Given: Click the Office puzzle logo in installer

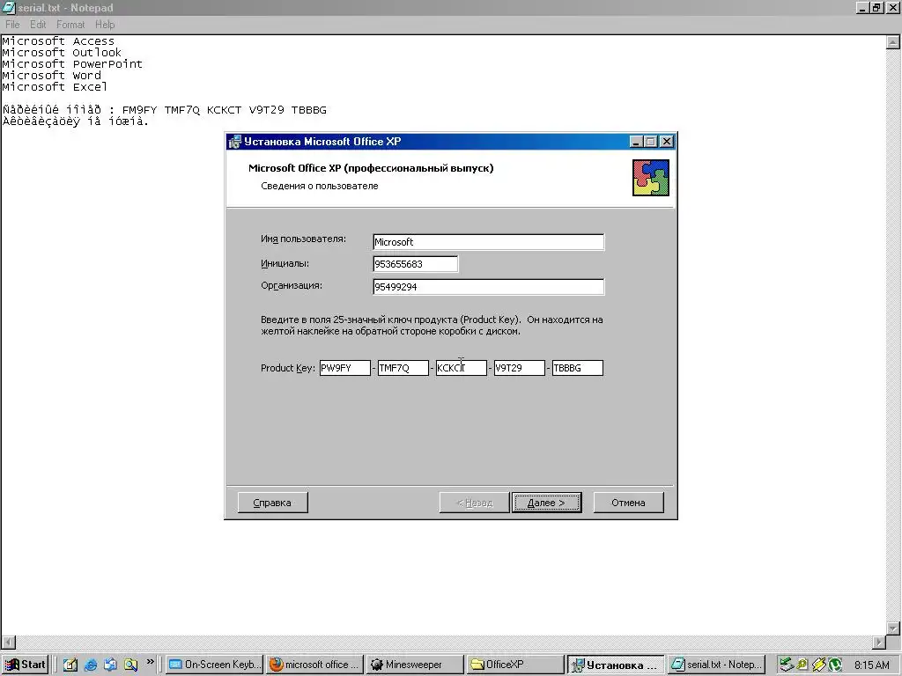Looking at the screenshot, I should 651,178.
